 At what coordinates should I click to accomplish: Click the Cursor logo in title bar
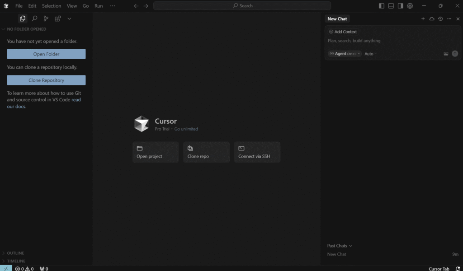(6, 5)
